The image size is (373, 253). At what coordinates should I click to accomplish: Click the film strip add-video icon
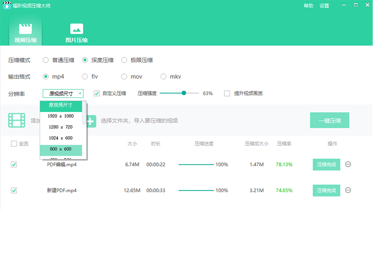click(17, 121)
